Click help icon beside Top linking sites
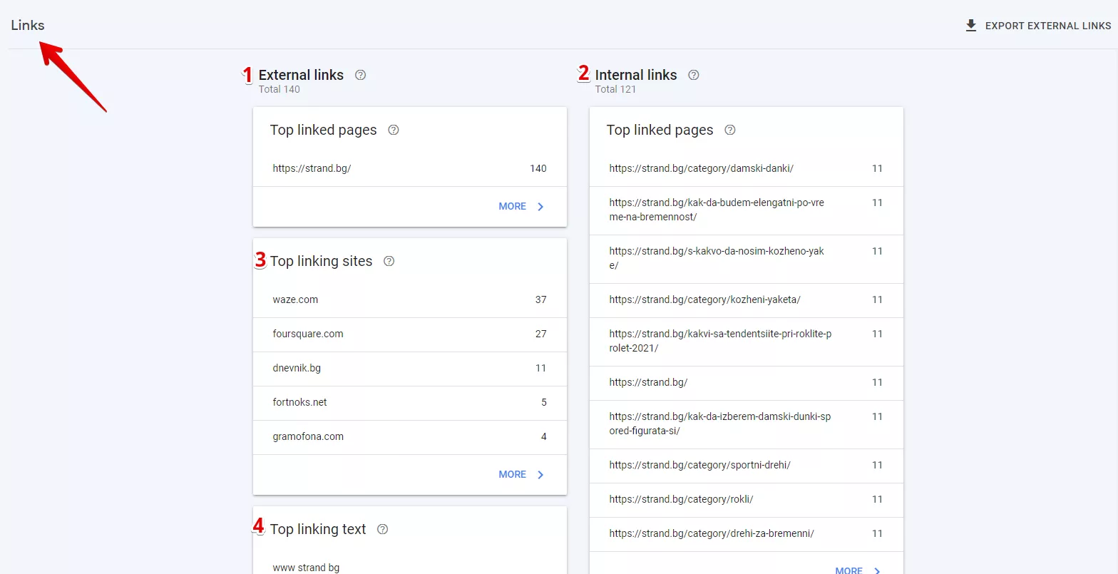 (389, 261)
